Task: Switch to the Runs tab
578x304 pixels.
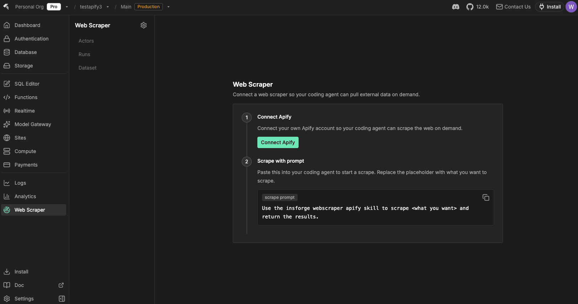Action: (84, 54)
